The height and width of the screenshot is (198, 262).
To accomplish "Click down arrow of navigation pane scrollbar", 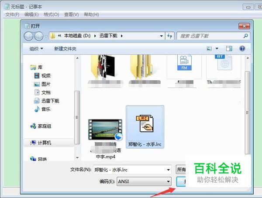I will pos(77,157).
